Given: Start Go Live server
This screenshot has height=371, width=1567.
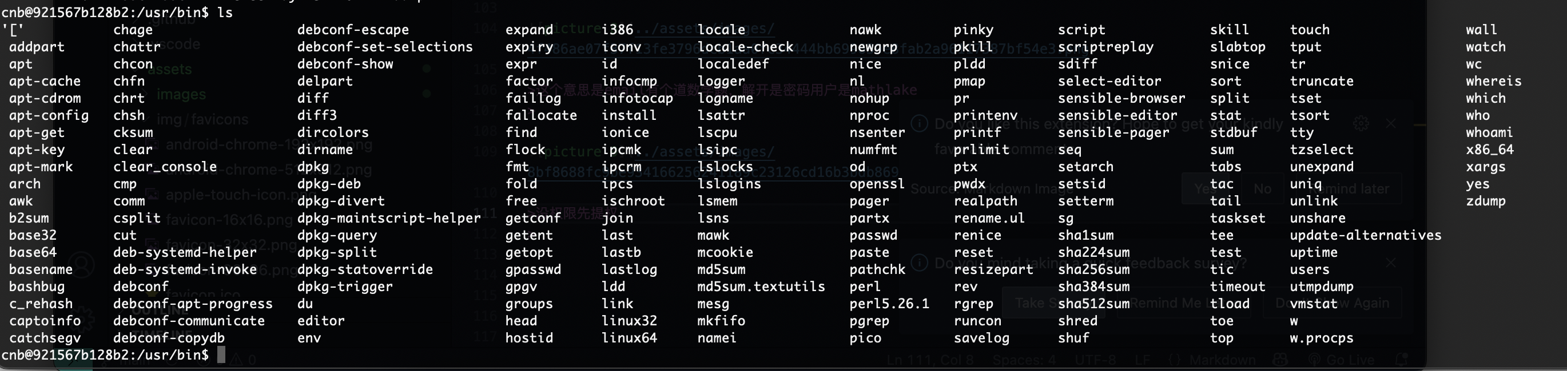Looking at the screenshot, I should pos(1340,360).
